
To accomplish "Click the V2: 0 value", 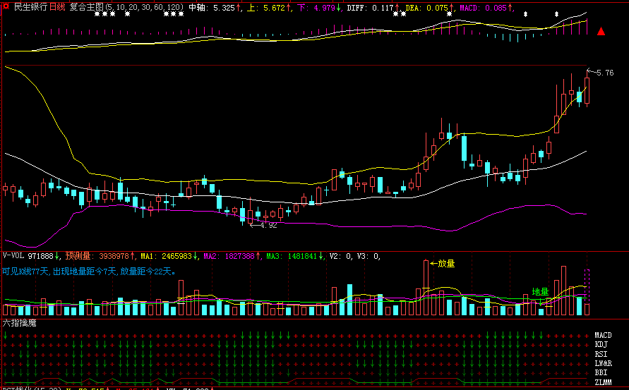I will [x=341, y=256].
